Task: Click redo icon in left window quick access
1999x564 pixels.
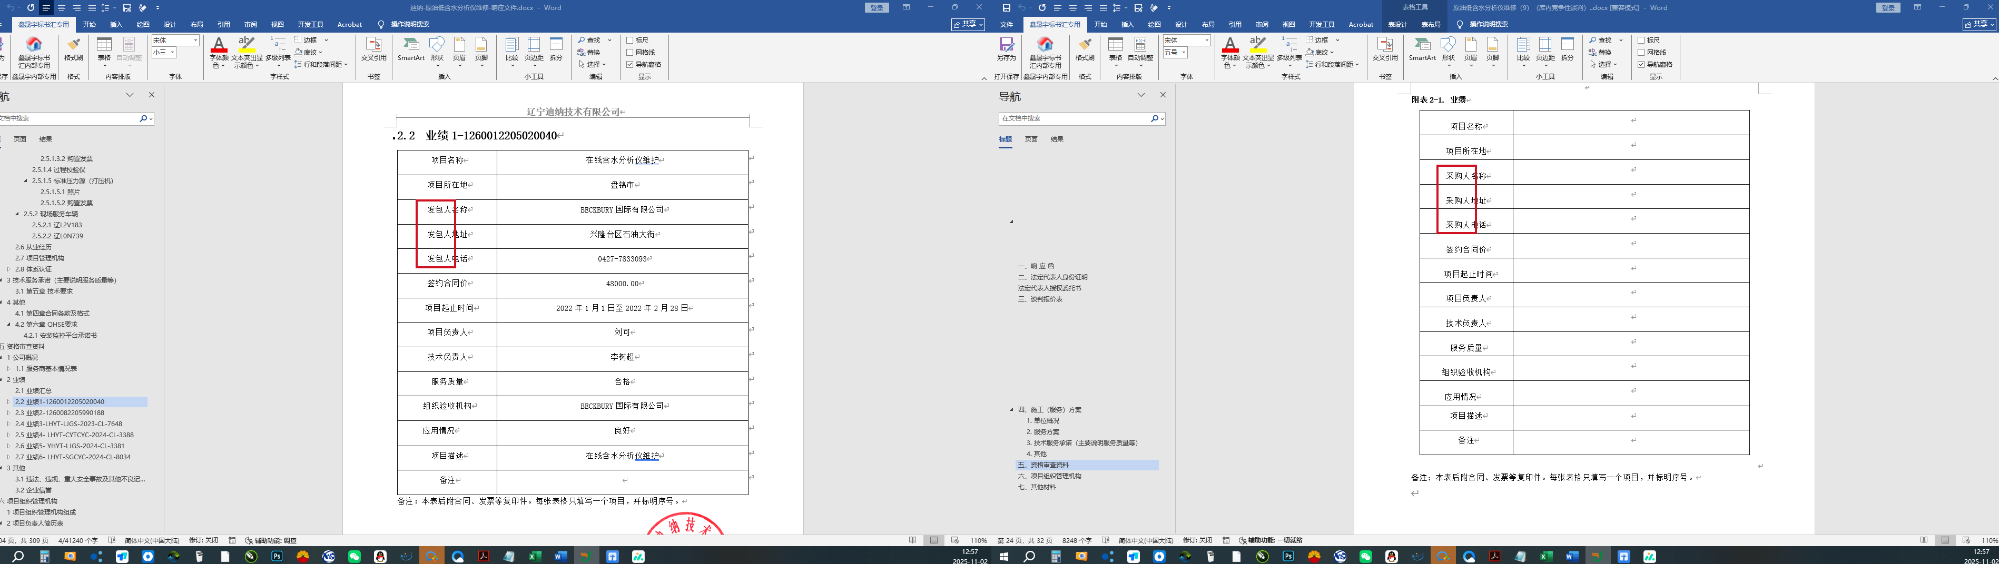Action: click(x=31, y=8)
